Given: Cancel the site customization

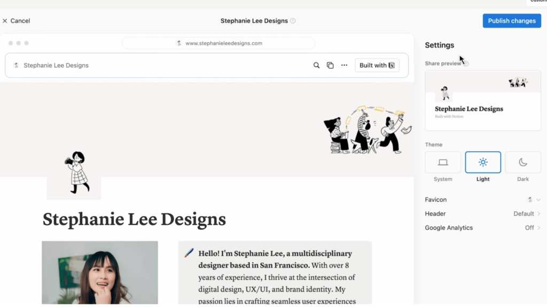Looking at the screenshot, I should [16, 21].
